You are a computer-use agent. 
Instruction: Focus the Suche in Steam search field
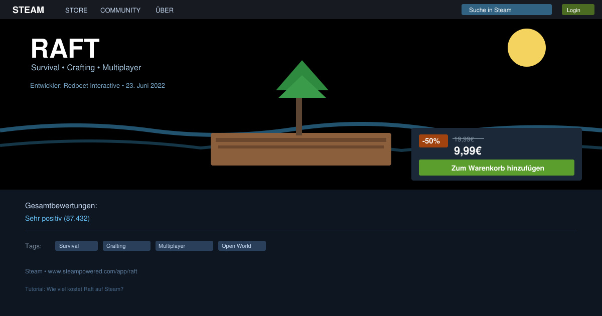507,10
